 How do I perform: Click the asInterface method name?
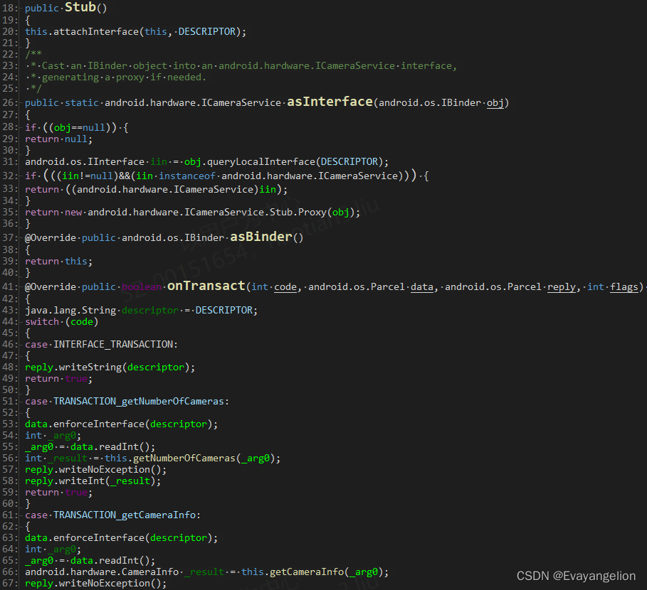click(329, 102)
